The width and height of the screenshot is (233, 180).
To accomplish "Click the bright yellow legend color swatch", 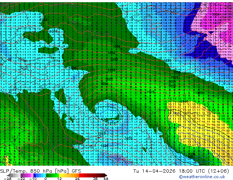I will [x=60, y=175].
